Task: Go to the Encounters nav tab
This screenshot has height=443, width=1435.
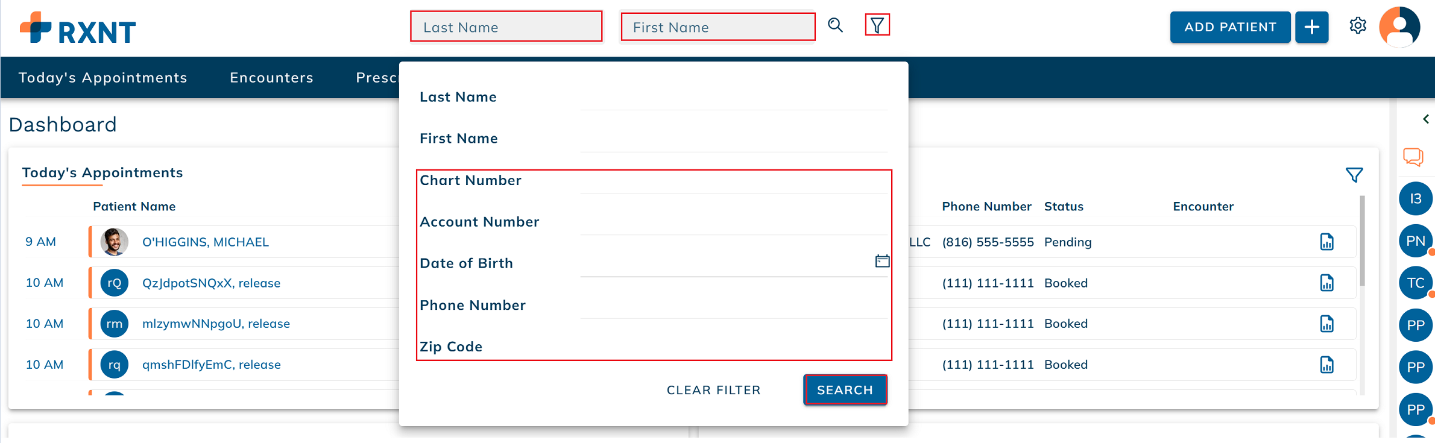Action: pos(271,78)
